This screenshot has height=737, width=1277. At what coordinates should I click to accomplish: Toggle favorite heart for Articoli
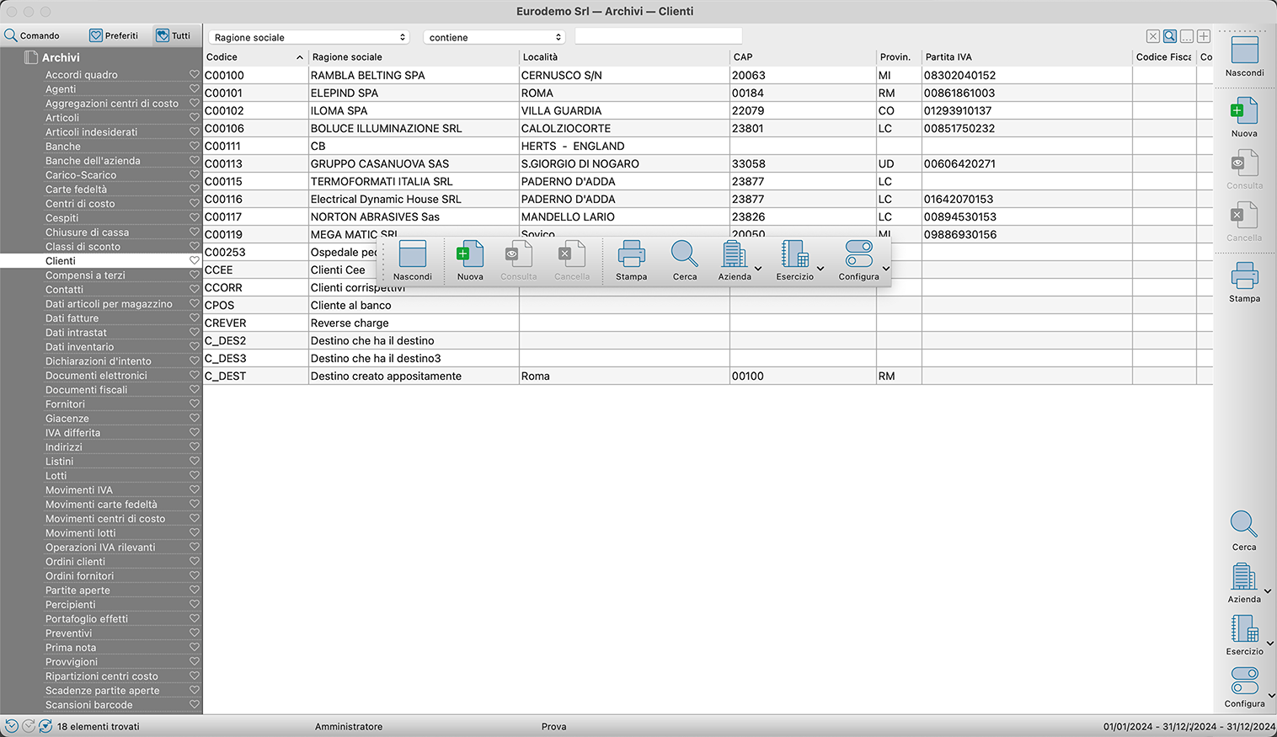(195, 118)
